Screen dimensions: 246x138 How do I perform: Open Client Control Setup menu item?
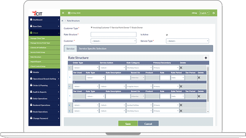point(44,66)
